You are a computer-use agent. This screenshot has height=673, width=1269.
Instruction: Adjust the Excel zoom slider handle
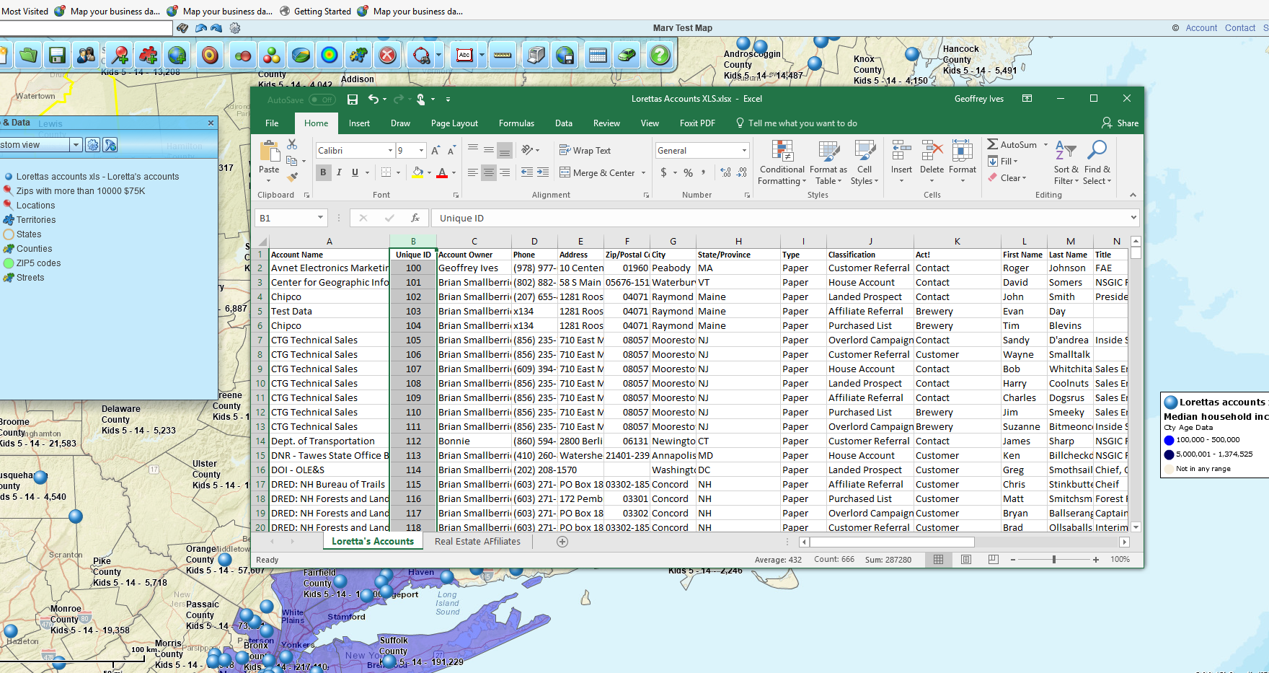tap(1054, 560)
